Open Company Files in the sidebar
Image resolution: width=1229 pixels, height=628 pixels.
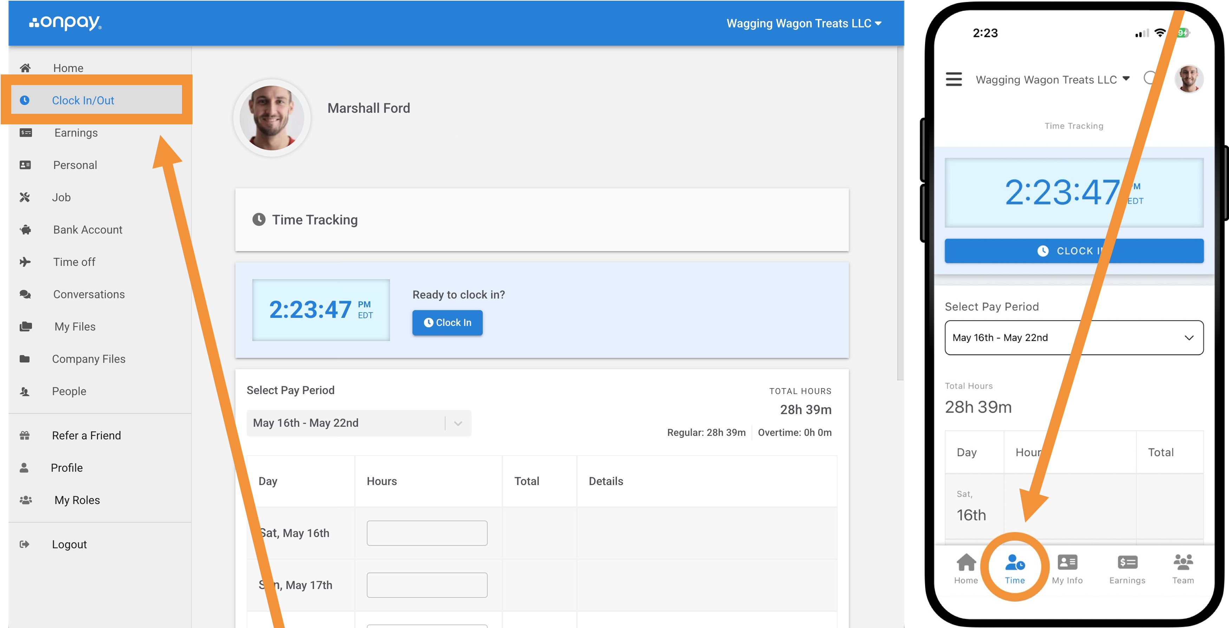coord(89,359)
